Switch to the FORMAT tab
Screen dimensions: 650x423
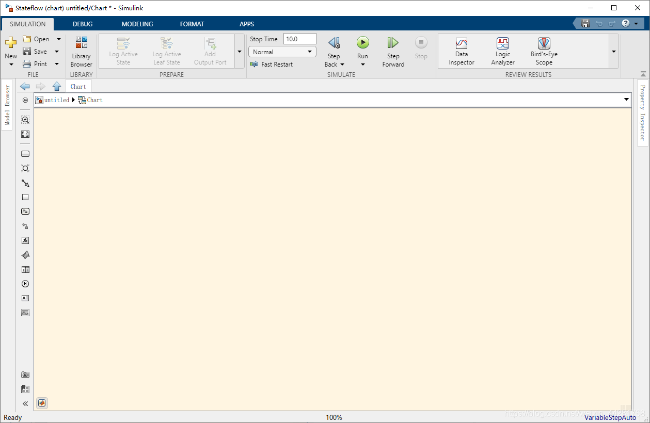pyautogui.click(x=192, y=24)
